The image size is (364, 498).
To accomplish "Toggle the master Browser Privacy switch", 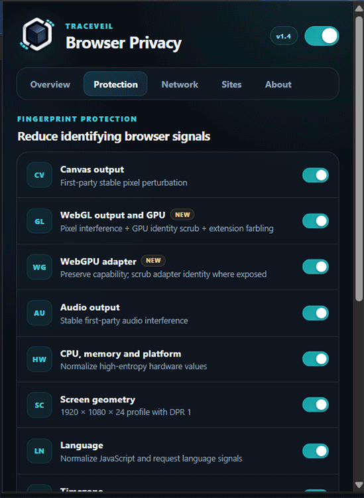I will click(322, 36).
